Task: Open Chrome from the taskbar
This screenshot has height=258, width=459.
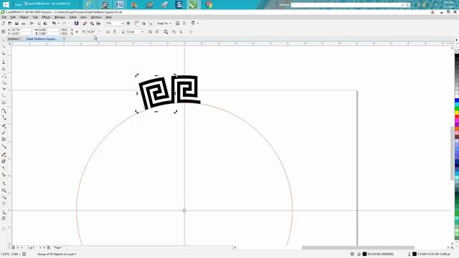Action: coord(209,5)
